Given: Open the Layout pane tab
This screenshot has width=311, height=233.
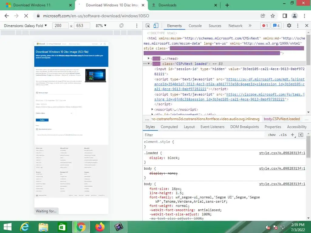Looking at the screenshot, I should coord(189,127).
